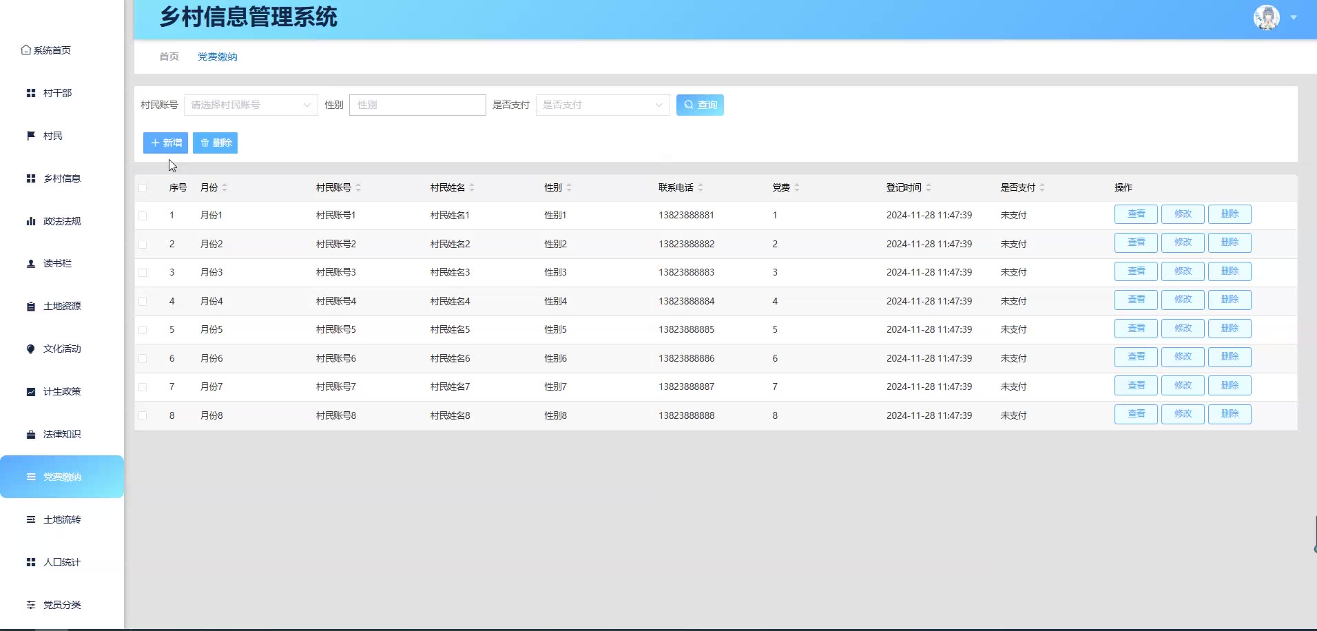Viewport: 1317px width, 631px height.
Task: Click the clipboard icon beside 土地资源
Action: pyautogui.click(x=31, y=307)
